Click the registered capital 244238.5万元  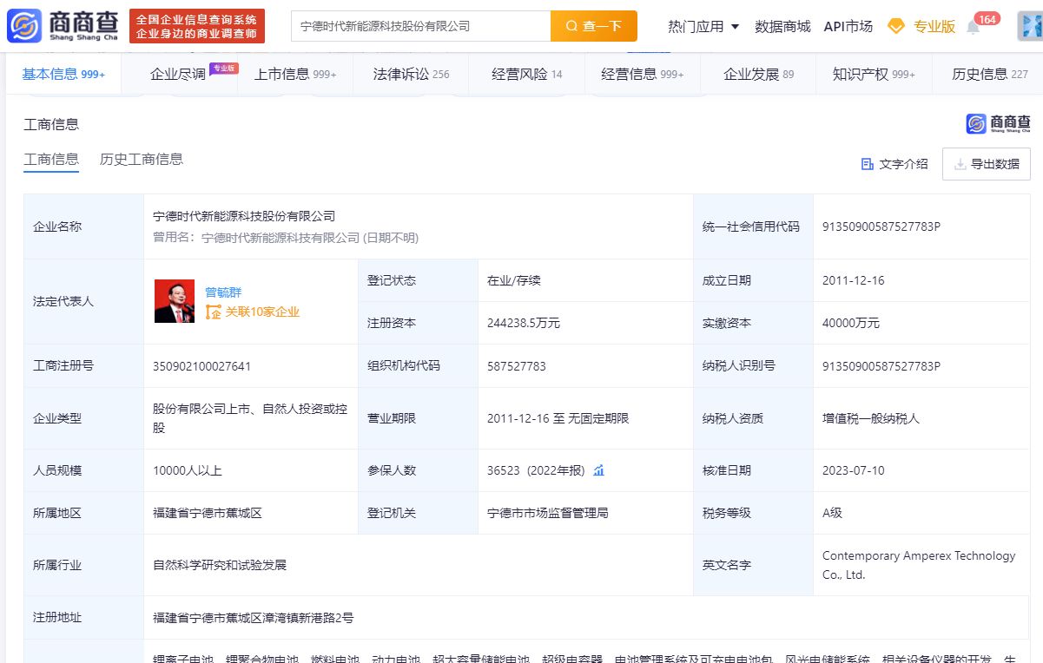click(524, 323)
